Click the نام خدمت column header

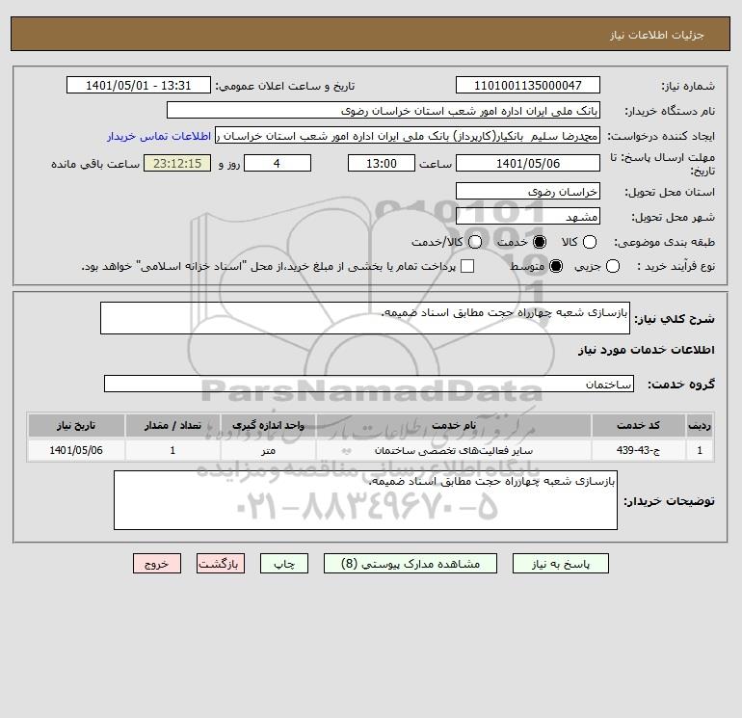coord(454,425)
